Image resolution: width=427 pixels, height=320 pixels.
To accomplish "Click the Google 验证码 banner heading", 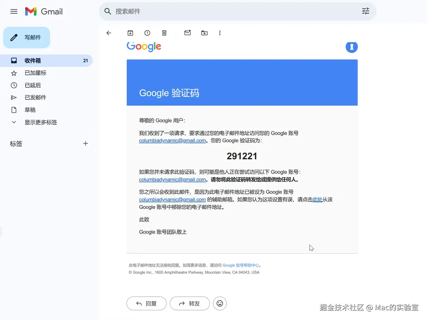I will click(169, 93).
